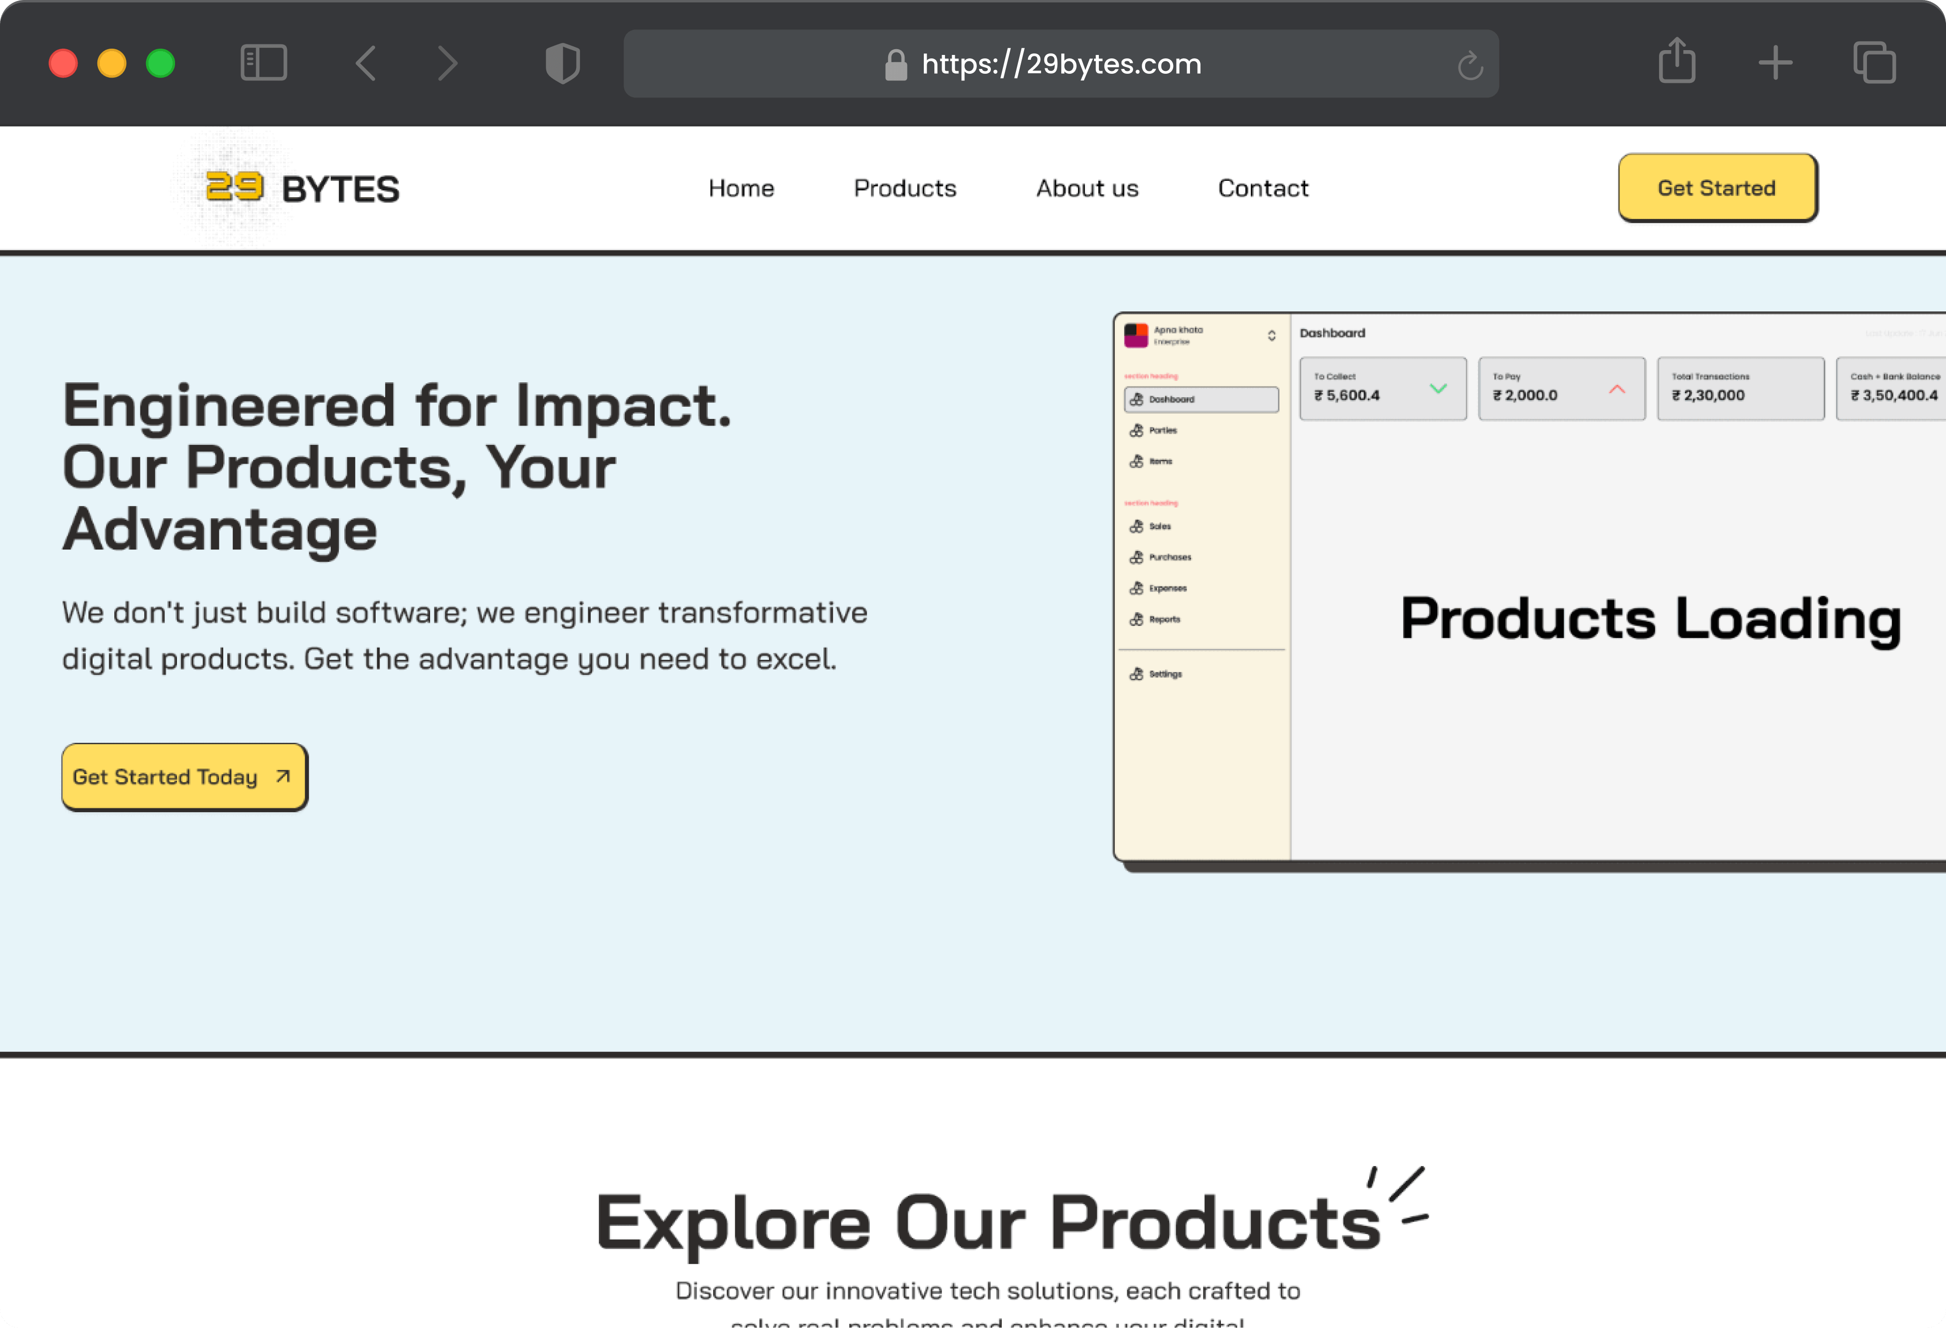Open the Products menu item
Image resolution: width=1946 pixels, height=1328 pixels.
tap(905, 188)
